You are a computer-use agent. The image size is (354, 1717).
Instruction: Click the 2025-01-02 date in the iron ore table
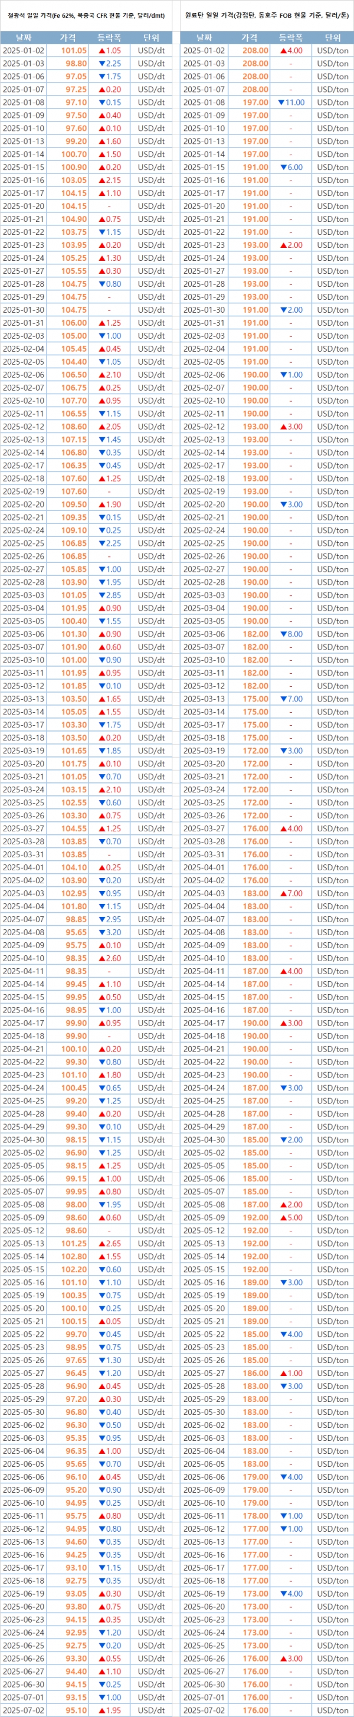pyautogui.click(x=24, y=51)
